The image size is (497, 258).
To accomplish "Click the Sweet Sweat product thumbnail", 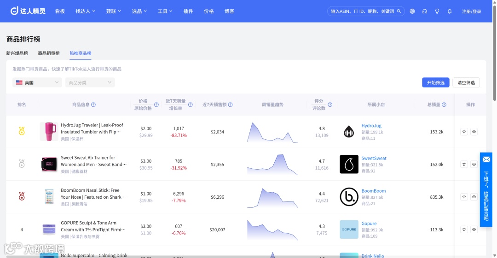I will pos(49,164).
